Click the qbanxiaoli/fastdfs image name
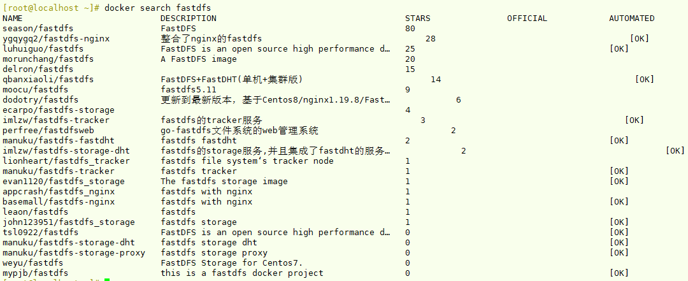 point(48,80)
